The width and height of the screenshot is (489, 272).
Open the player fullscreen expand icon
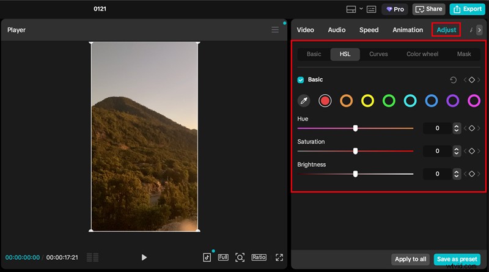[279, 257]
